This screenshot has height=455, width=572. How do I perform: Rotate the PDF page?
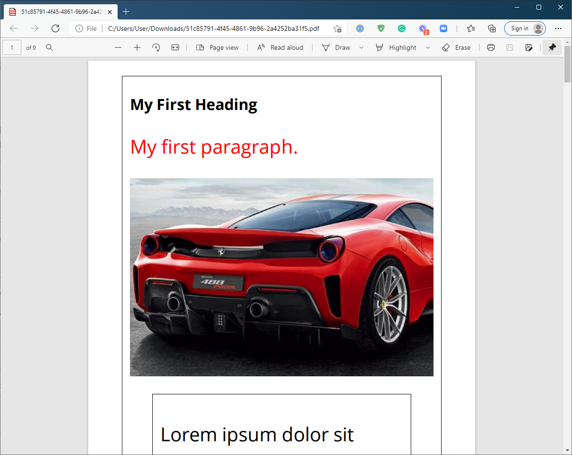[x=156, y=47]
